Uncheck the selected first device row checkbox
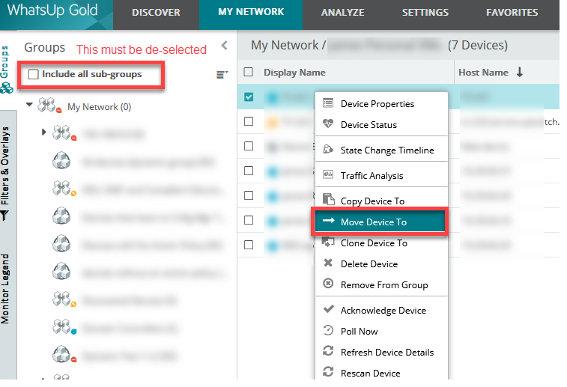 (249, 97)
